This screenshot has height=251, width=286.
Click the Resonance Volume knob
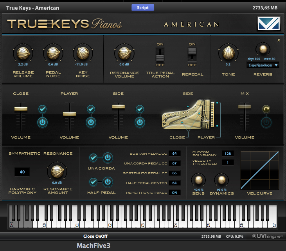124,53
